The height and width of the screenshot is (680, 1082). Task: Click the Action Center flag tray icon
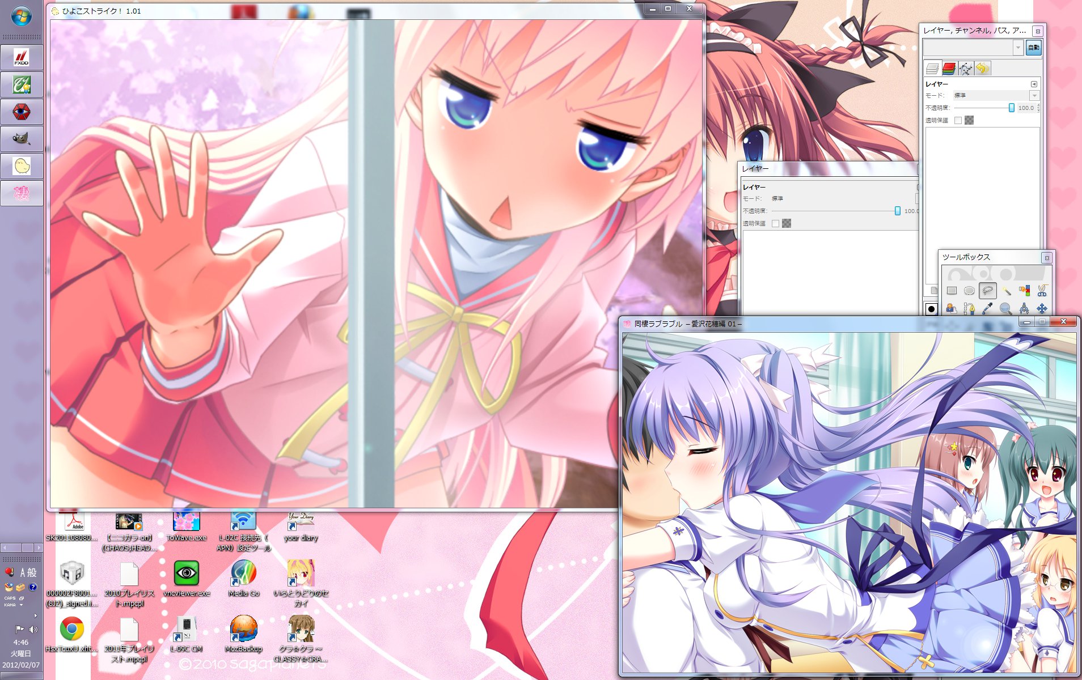(x=19, y=629)
